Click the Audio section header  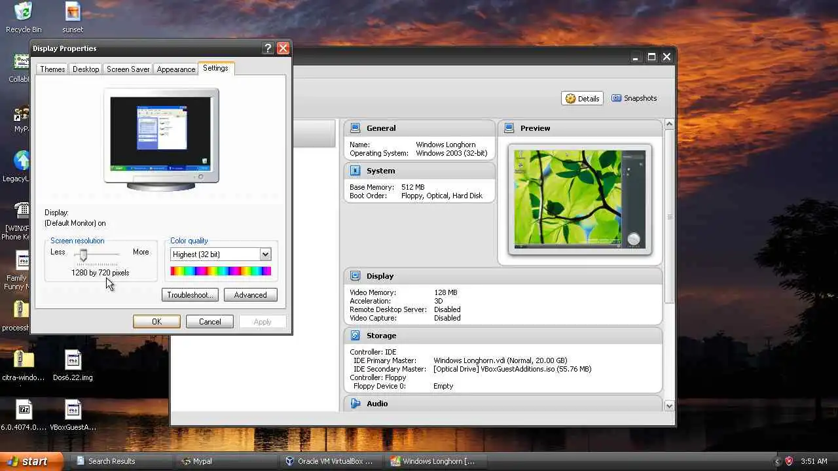coord(503,403)
